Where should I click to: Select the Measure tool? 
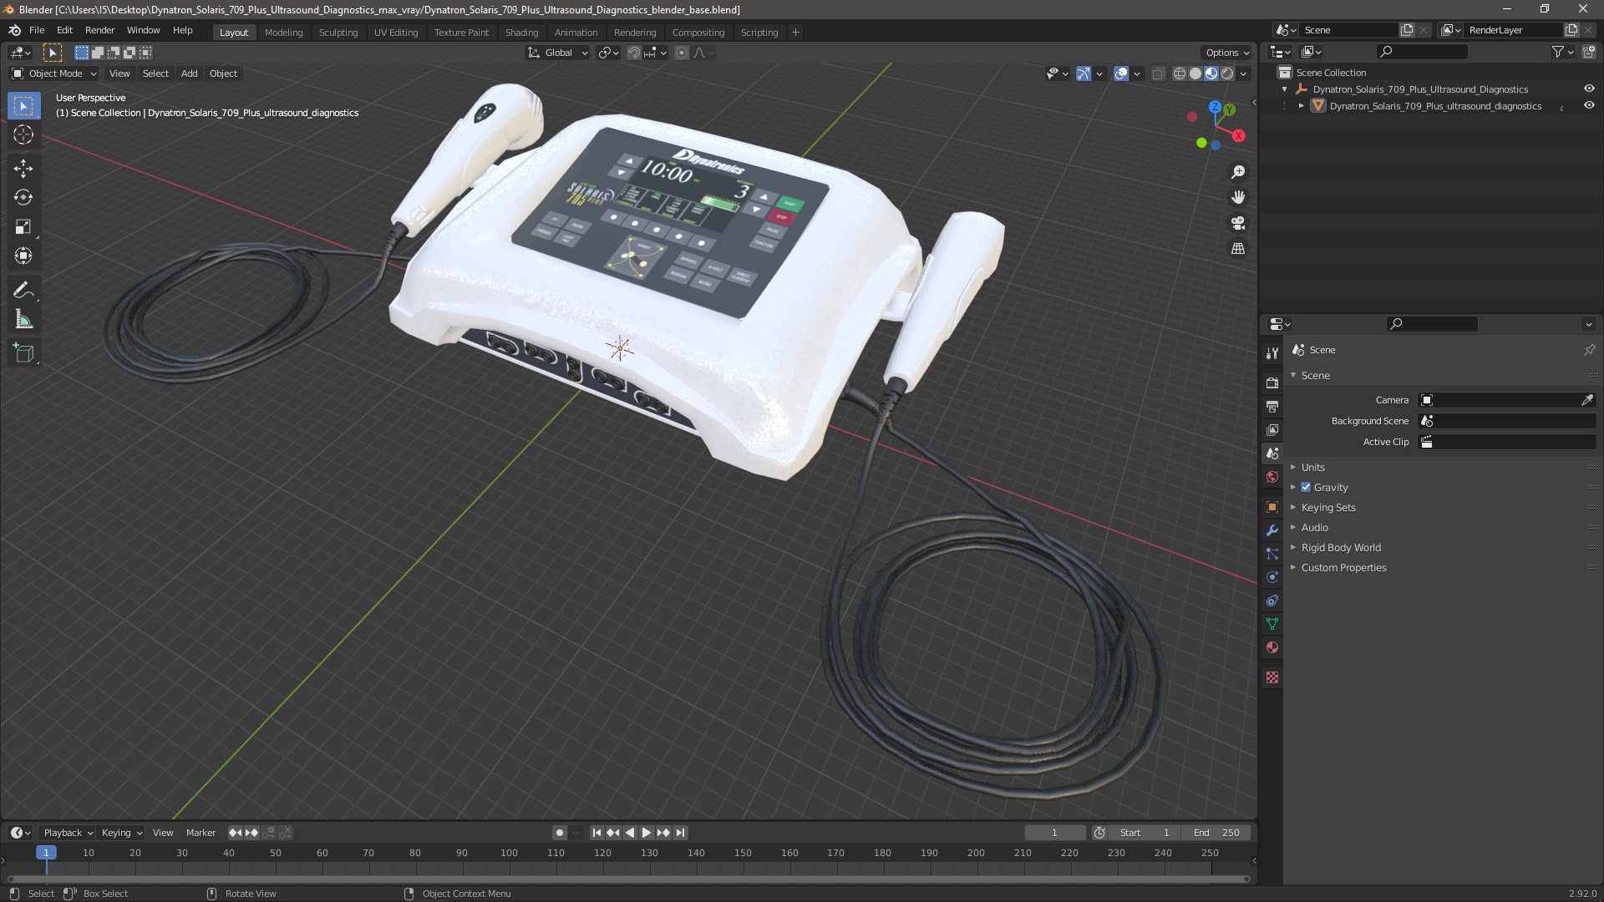pyautogui.click(x=23, y=320)
